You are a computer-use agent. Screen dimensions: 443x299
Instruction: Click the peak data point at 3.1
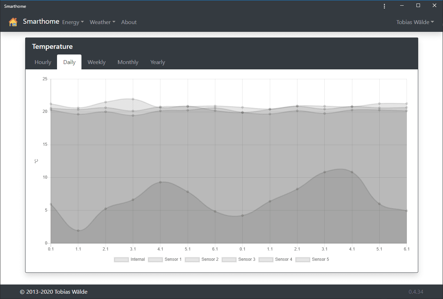[133, 99]
